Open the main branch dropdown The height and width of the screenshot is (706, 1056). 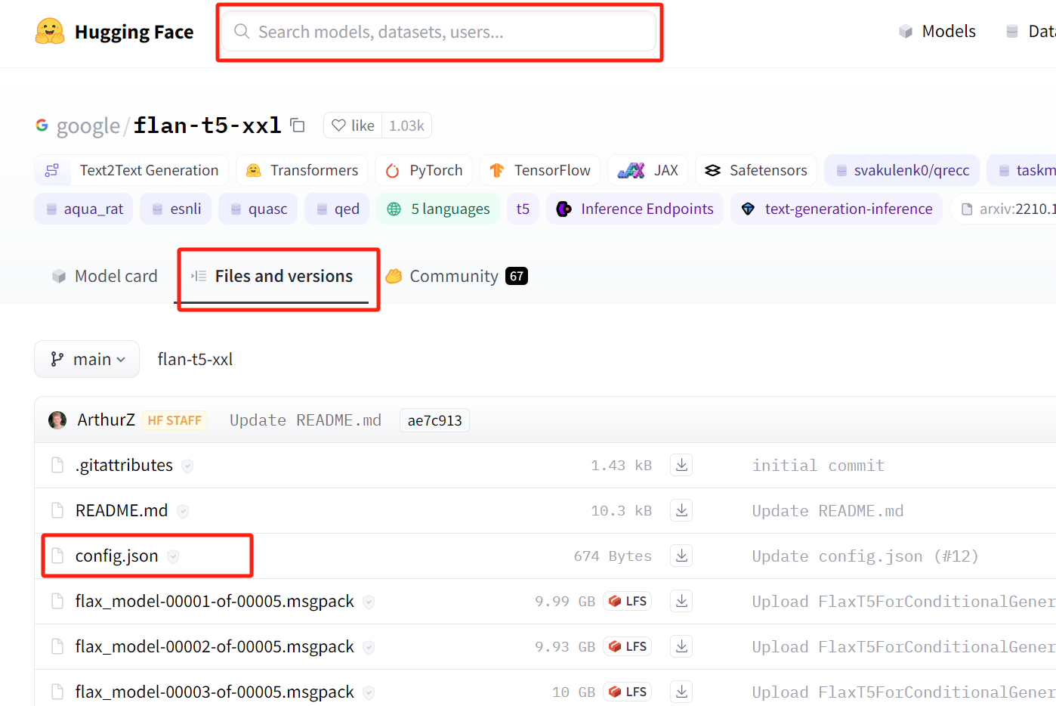click(x=87, y=359)
